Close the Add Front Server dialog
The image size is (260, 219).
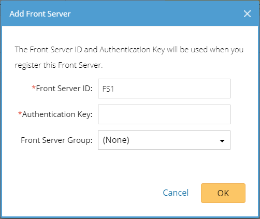[247, 14]
